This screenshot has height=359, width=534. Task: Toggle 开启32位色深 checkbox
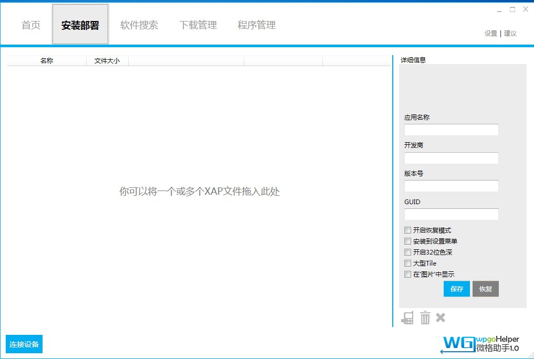coord(407,252)
